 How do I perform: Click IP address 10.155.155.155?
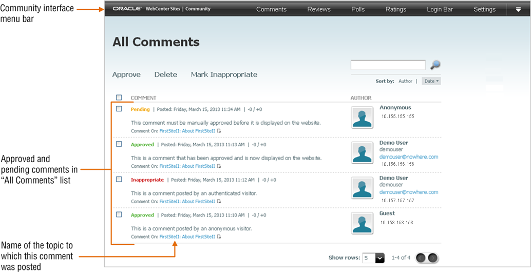pos(398,116)
